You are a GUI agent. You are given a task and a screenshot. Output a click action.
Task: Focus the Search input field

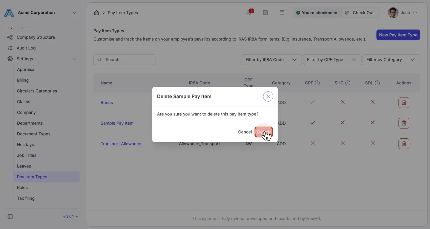[x=124, y=60]
